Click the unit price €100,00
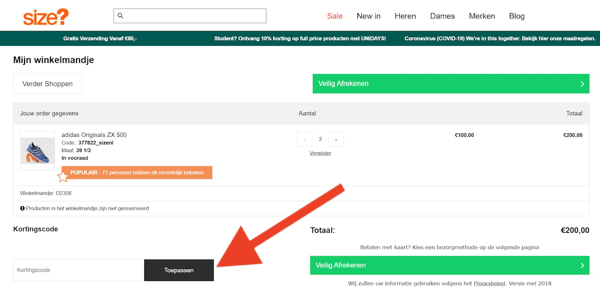This screenshot has width=600, height=291. click(464, 135)
